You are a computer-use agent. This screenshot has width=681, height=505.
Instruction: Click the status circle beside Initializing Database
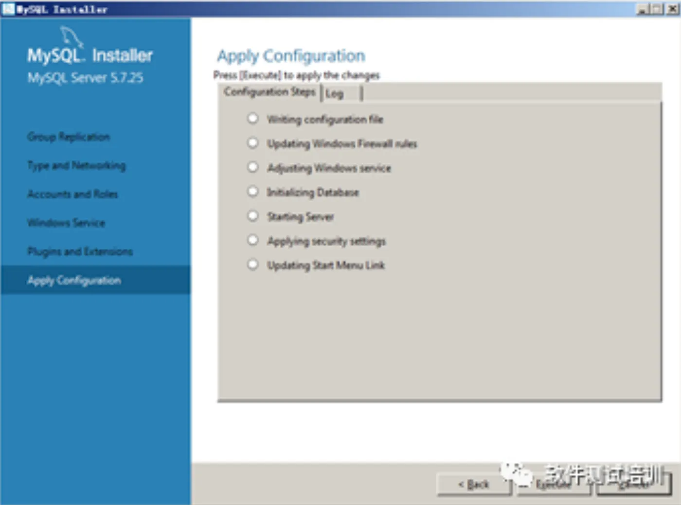pyautogui.click(x=252, y=192)
